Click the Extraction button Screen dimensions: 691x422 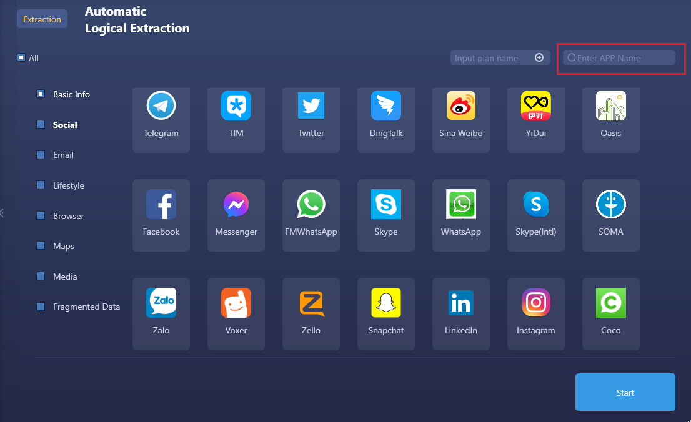tap(42, 19)
